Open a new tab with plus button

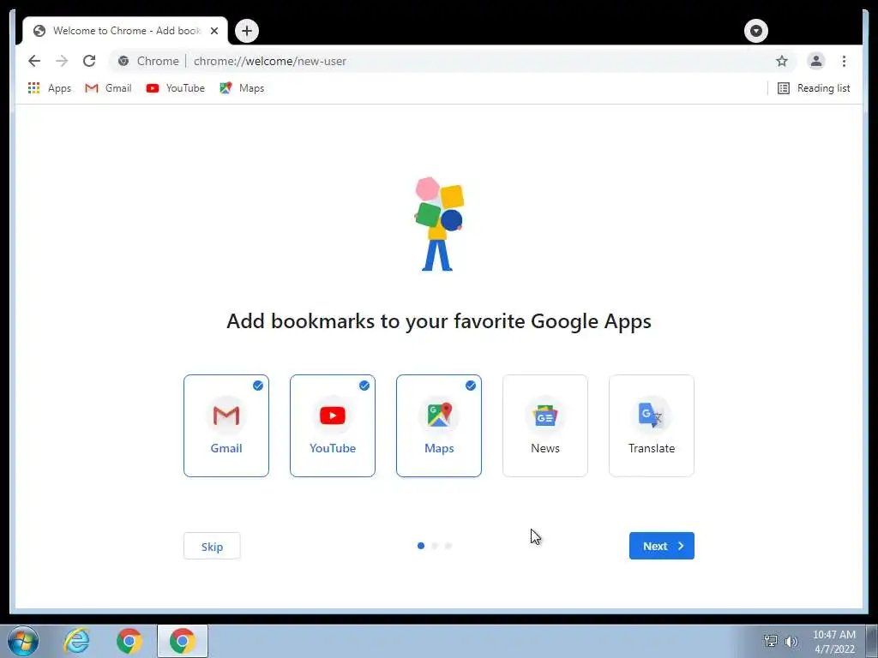point(247,31)
